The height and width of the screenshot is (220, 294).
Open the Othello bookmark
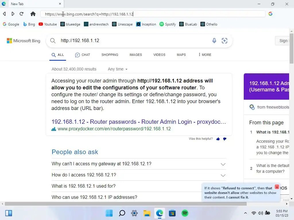pos(209,24)
